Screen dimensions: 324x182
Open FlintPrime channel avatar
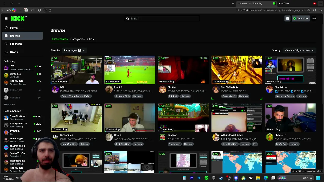(x=270, y=89)
